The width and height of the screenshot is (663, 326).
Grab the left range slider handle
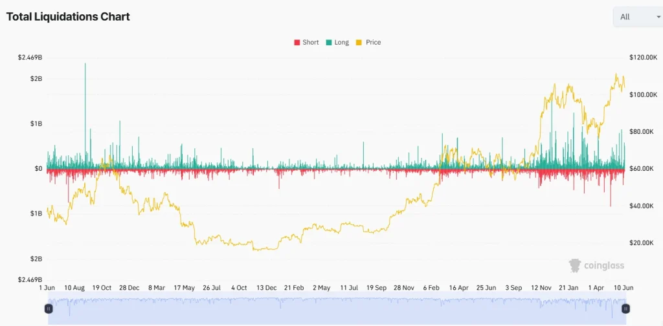click(x=49, y=309)
